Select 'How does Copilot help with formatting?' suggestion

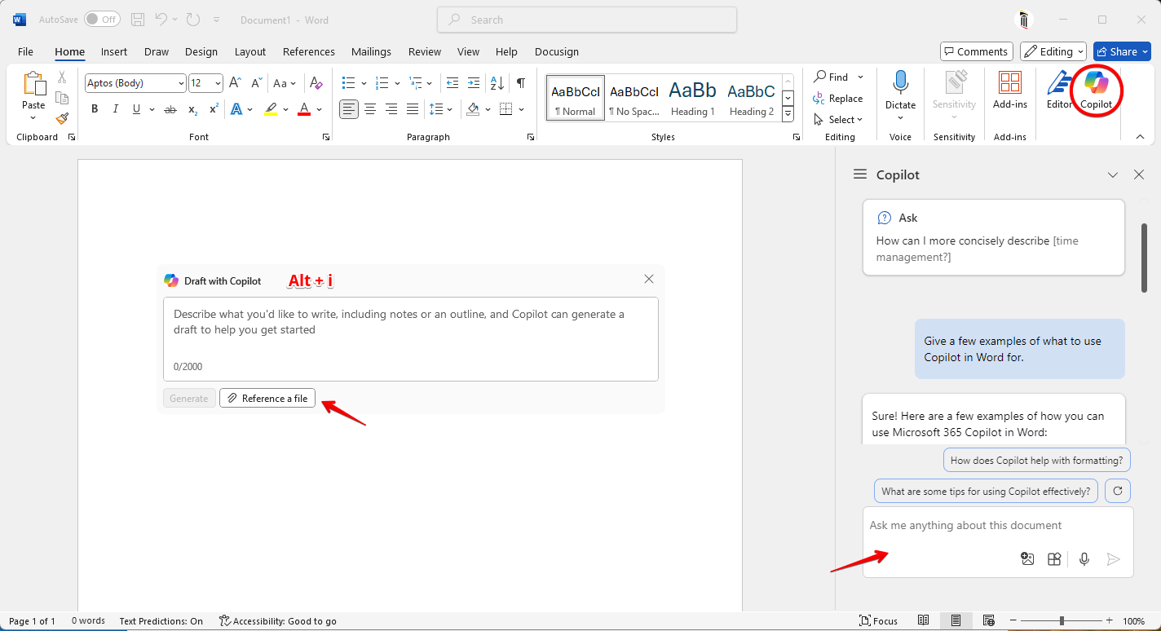click(1036, 460)
